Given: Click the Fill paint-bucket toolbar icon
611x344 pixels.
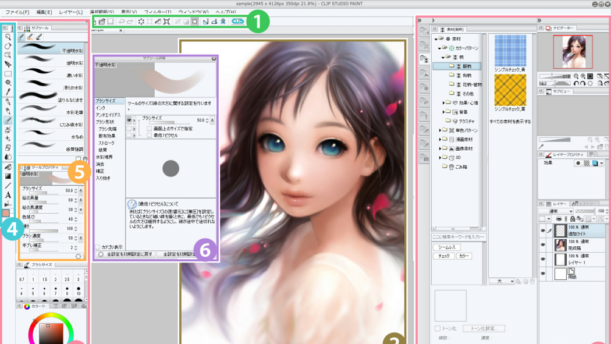Looking at the screenshot, I should (x=158, y=22).
